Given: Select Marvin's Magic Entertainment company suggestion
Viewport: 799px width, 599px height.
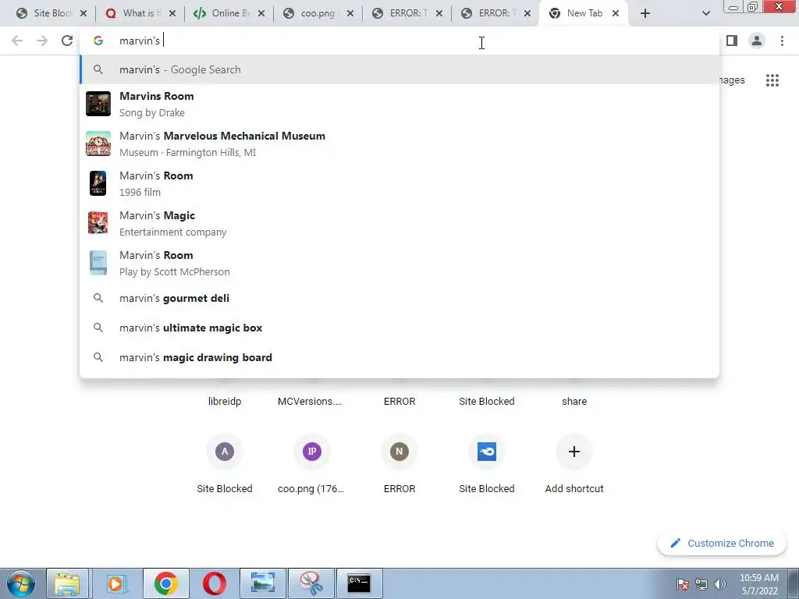Looking at the screenshot, I should coord(399,223).
